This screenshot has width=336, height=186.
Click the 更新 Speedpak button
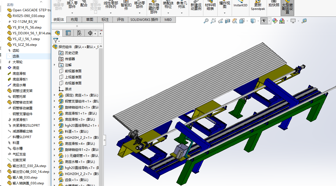click(x=258, y=6)
